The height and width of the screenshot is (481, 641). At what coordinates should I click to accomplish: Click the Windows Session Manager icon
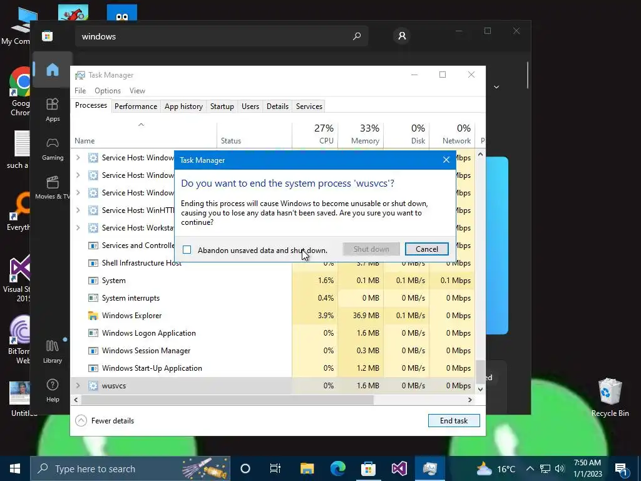point(93,351)
